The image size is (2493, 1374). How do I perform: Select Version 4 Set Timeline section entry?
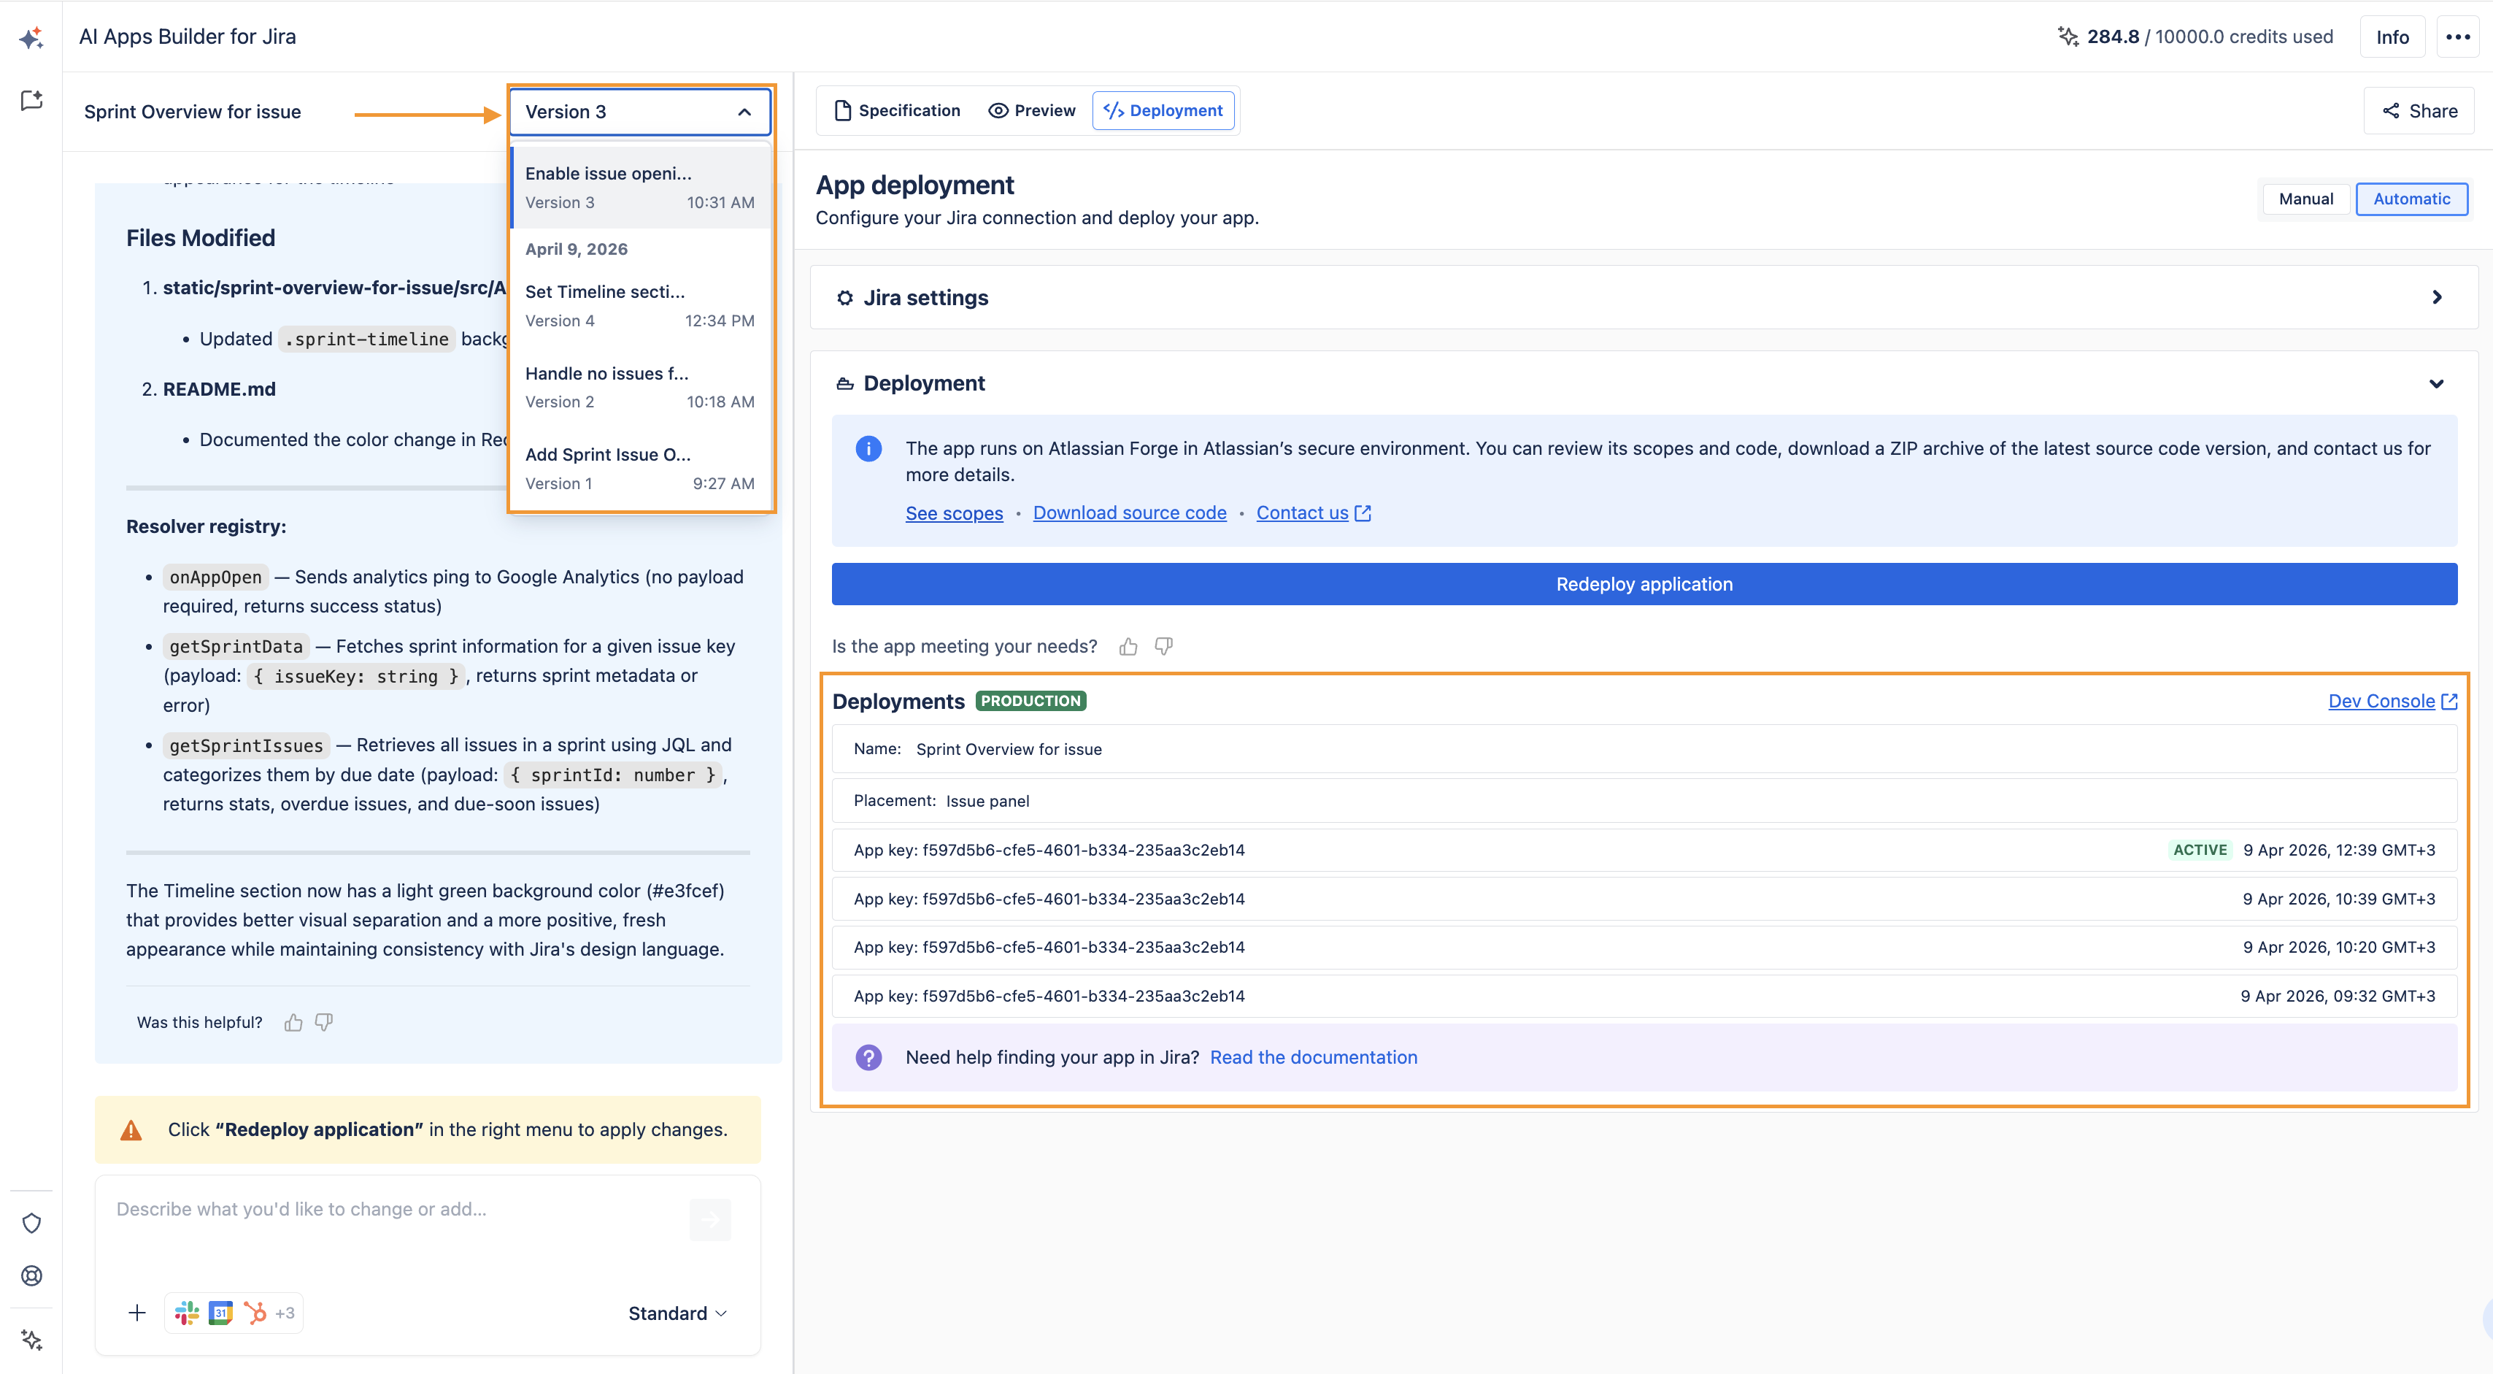pos(640,305)
